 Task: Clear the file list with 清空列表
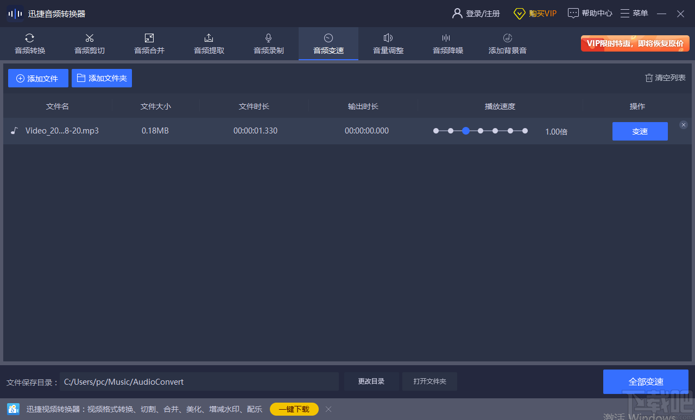665,78
